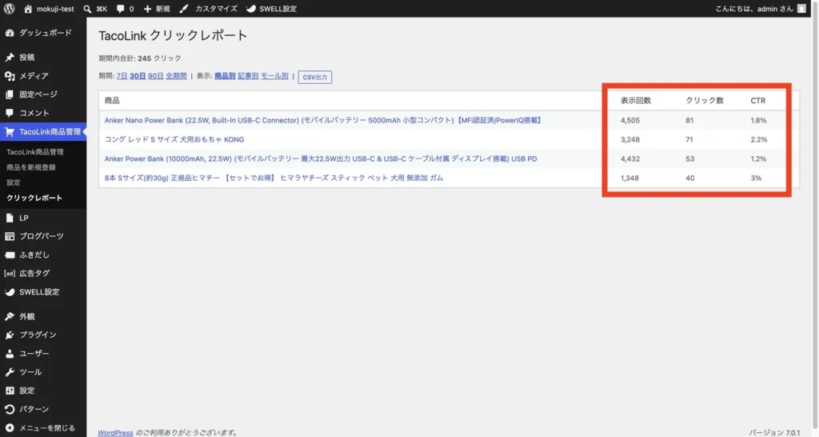Click the ふきだし icon in sidebar
The image size is (819, 437).
10,255
